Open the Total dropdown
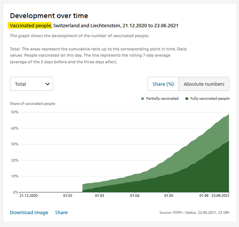Viewport: 239px width, 227px height. tap(31, 84)
